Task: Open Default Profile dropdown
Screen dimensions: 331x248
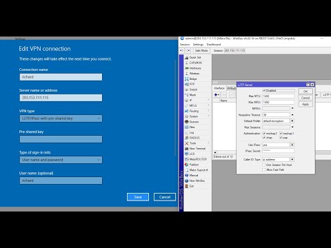Action: [x=292, y=121]
